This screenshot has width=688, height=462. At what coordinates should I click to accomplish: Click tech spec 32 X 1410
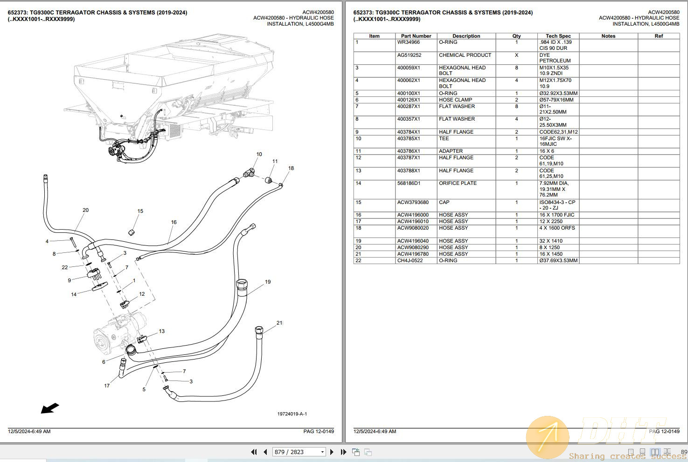pyautogui.click(x=551, y=241)
